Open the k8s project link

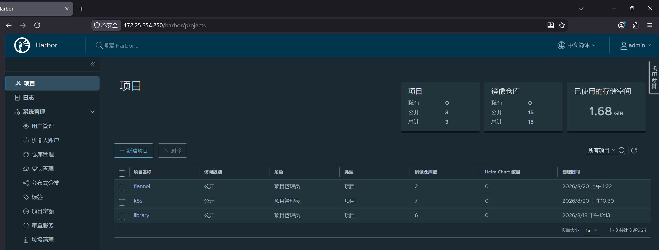[138, 201]
